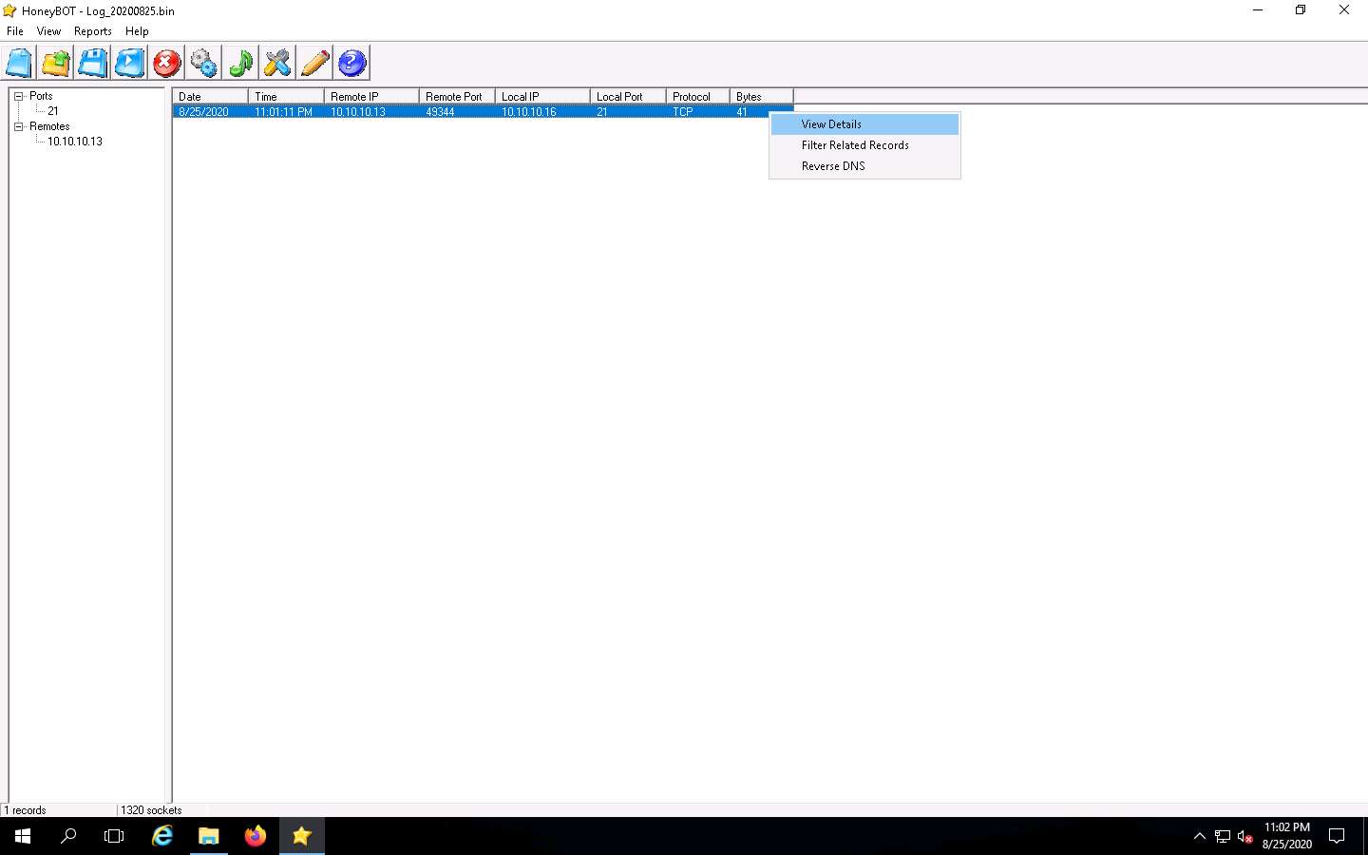
Task: Open the Windows Start menu
Action: 23,836
